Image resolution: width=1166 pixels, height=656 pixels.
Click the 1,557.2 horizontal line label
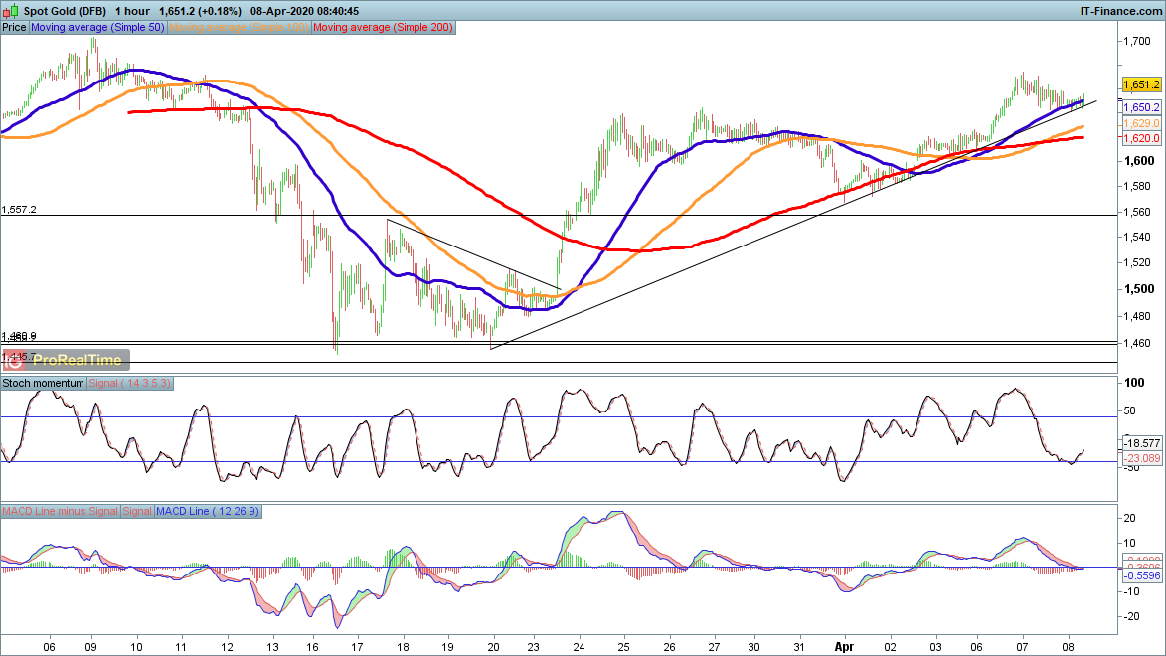tap(19, 210)
